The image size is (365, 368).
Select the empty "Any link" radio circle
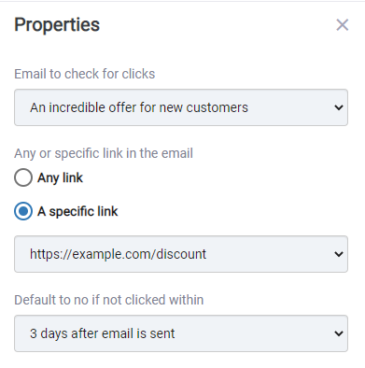pos(23,177)
